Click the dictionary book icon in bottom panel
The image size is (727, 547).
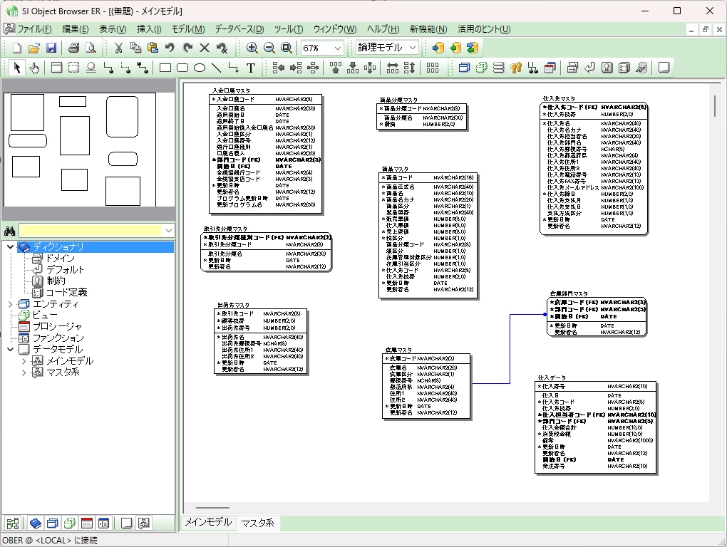pos(35,523)
